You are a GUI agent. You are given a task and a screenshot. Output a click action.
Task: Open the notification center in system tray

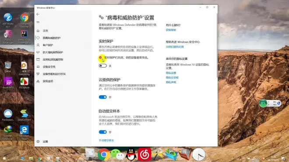tap(283, 159)
